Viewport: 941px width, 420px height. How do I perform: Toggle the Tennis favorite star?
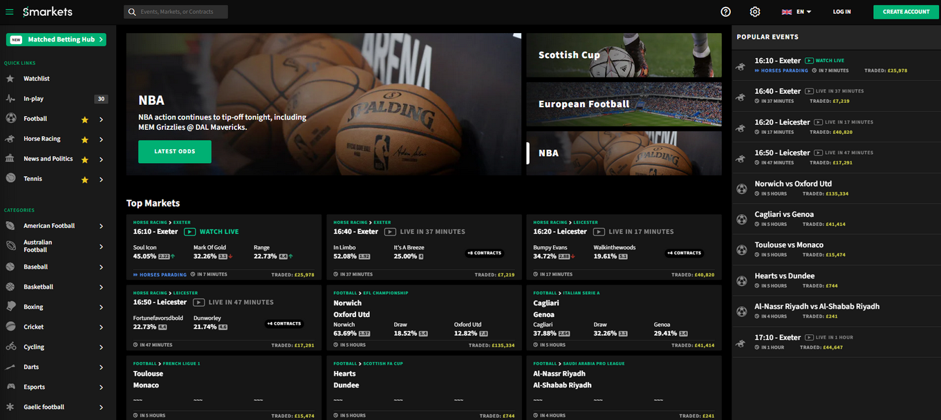coord(85,180)
